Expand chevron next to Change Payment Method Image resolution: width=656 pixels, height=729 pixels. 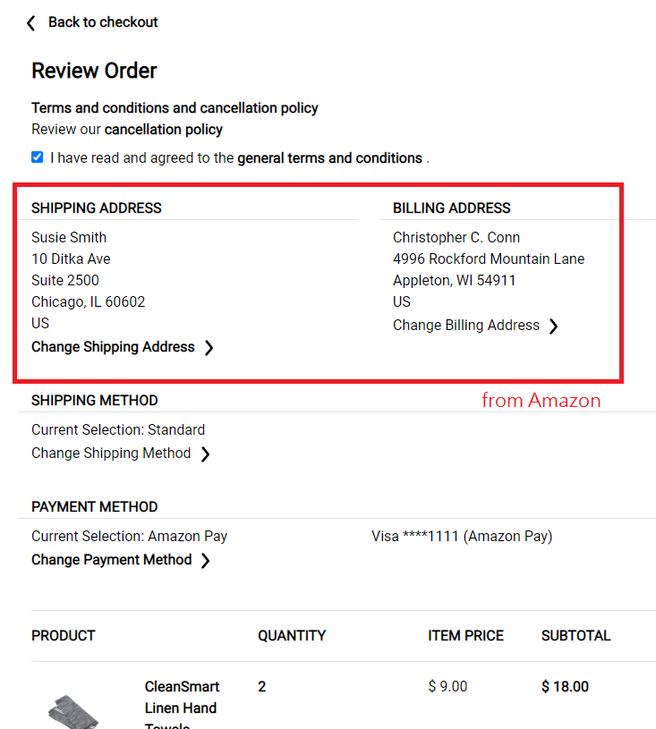(x=206, y=561)
